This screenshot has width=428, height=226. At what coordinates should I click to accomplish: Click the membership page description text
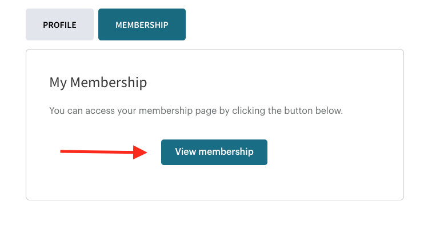coord(196,110)
